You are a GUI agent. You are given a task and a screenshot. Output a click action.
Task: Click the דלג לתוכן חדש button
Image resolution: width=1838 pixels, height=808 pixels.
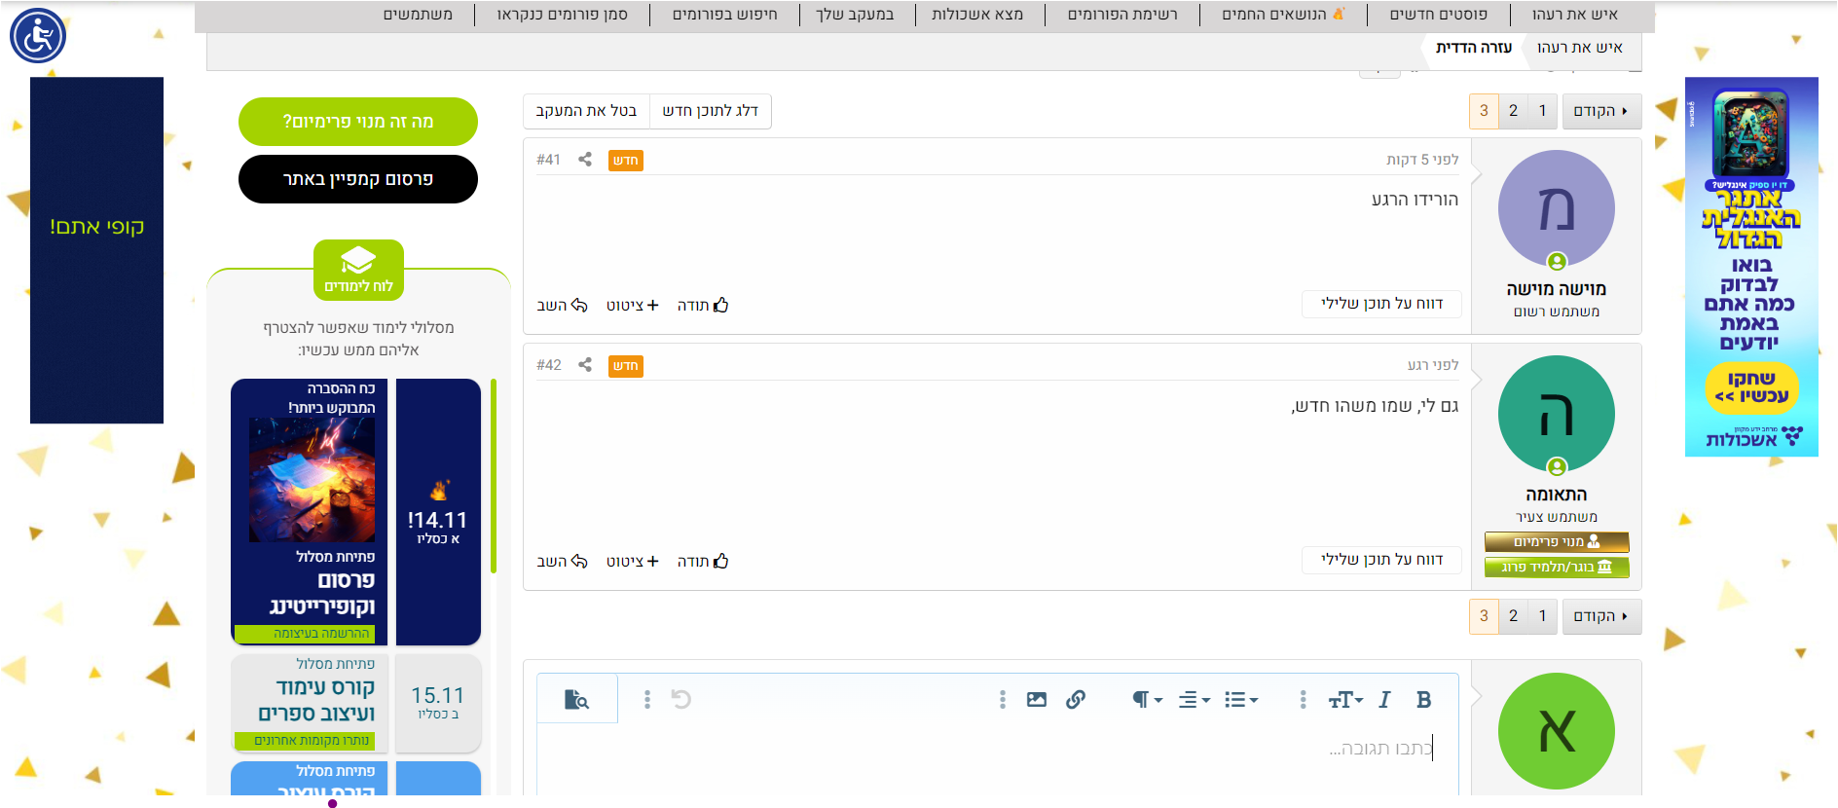[711, 111]
